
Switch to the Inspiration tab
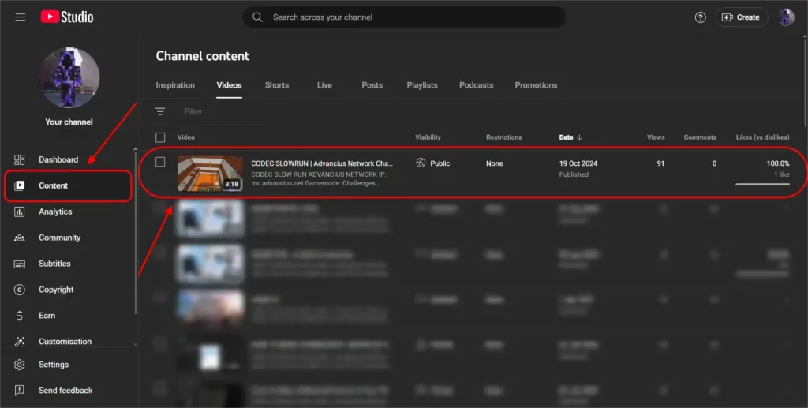(x=175, y=85)
